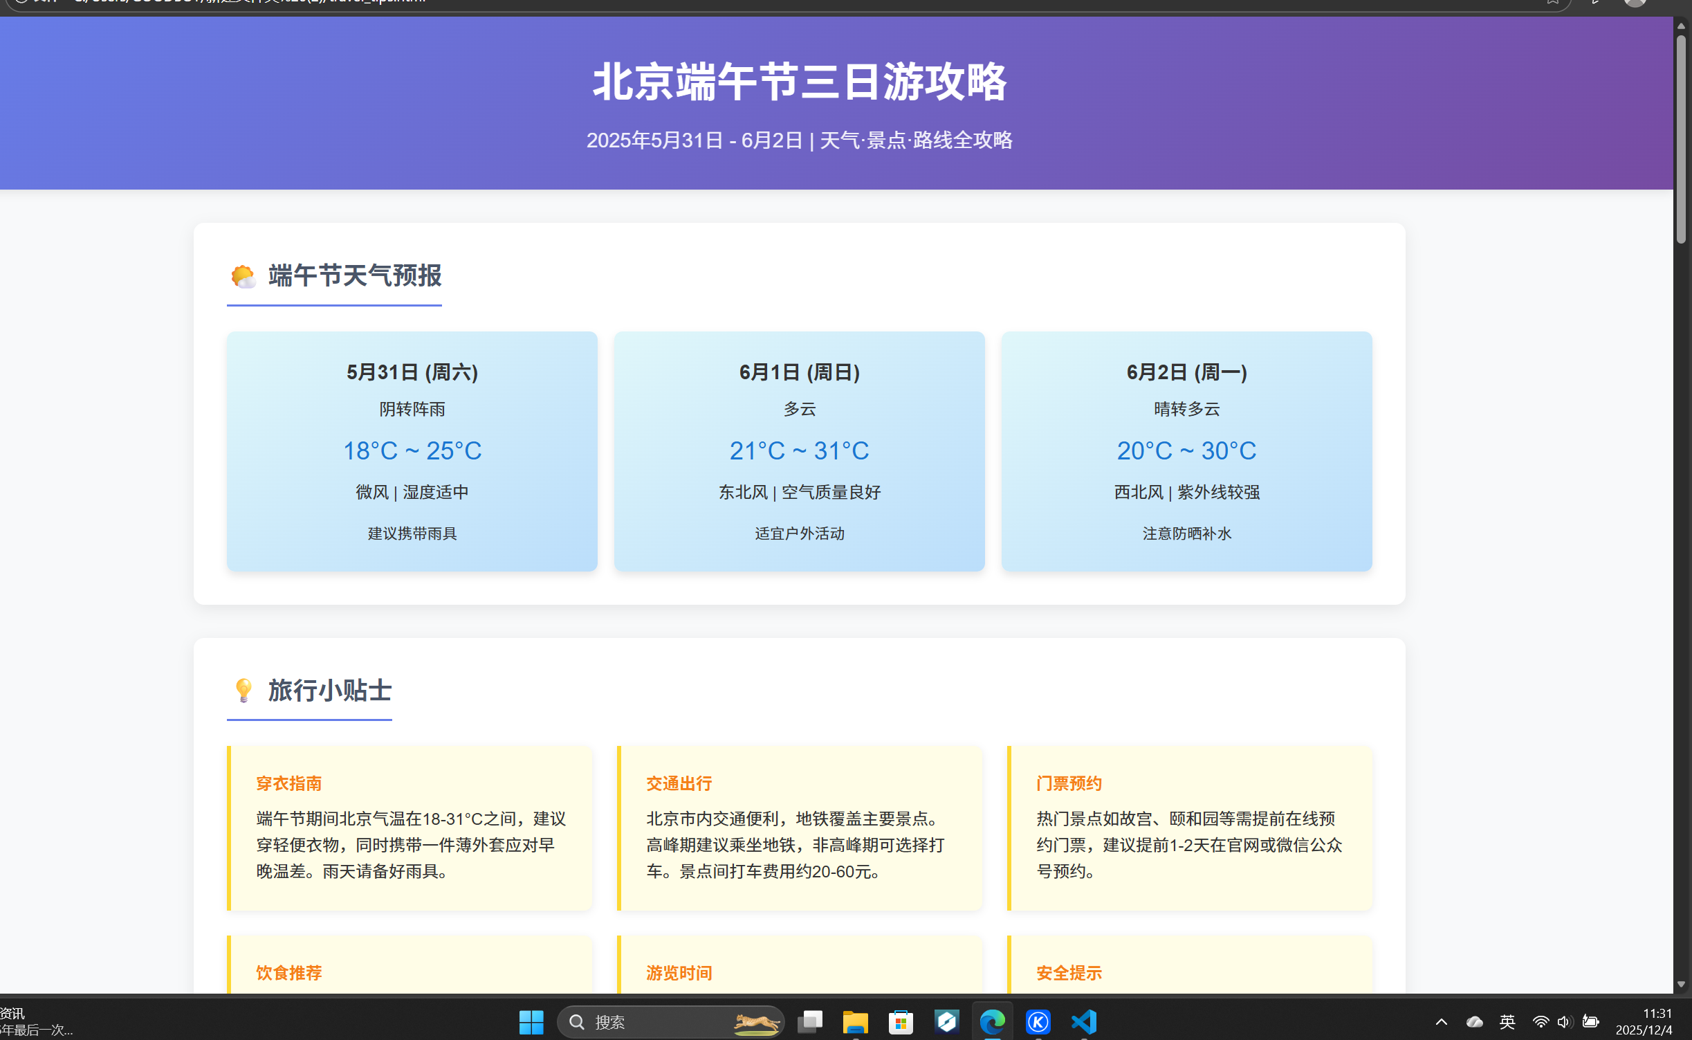Mute system volume from the tray
Screen dimensions: 1692x1040
click(x=1565, y=1022)
